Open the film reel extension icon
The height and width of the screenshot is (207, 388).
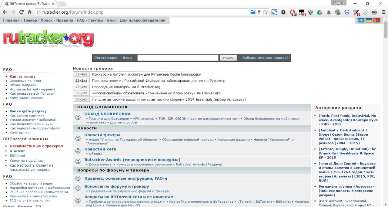pos(338,12)
